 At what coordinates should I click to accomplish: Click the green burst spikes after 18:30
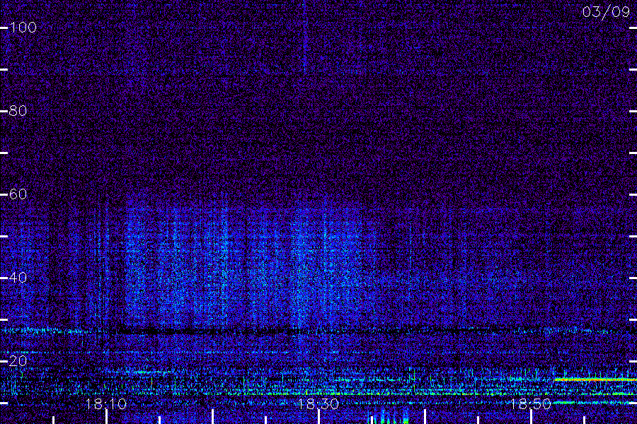389,417
